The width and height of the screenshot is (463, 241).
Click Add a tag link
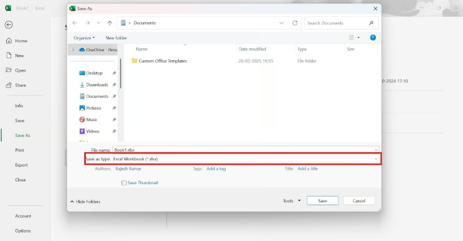point(216,169)
